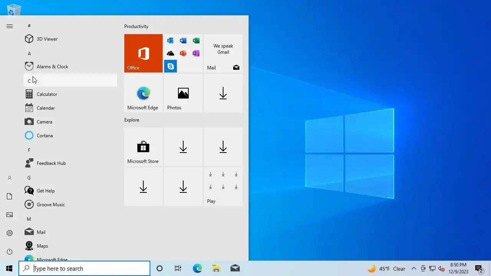The height and width of the screenshot is (276, 491).
Task: Click the highlighted C letter header
Action: [x=70, y=80]
